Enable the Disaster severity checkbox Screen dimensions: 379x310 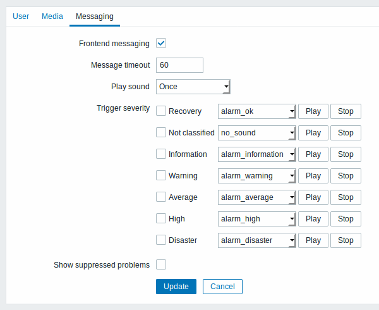161,240
